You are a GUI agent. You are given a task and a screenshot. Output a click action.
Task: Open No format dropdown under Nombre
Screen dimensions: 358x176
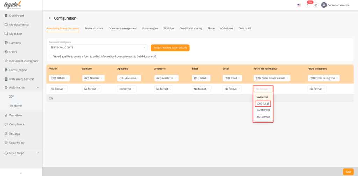[x=92, y=89]
